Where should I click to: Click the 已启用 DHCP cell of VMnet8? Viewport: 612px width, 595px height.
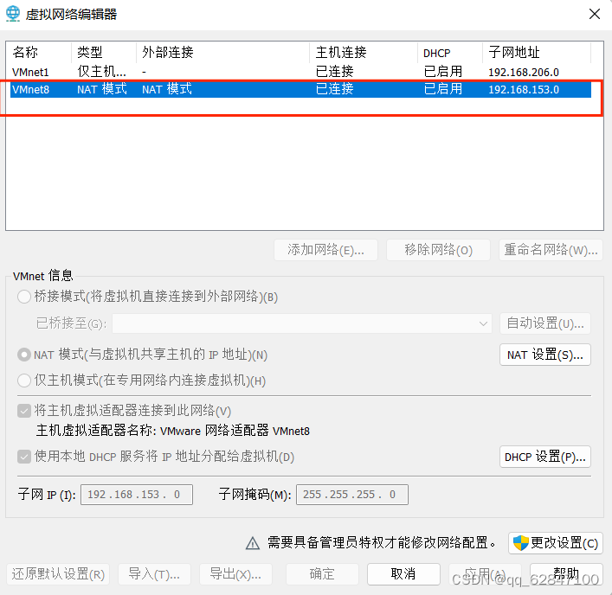pyautogui.click(x=443, y=89)
